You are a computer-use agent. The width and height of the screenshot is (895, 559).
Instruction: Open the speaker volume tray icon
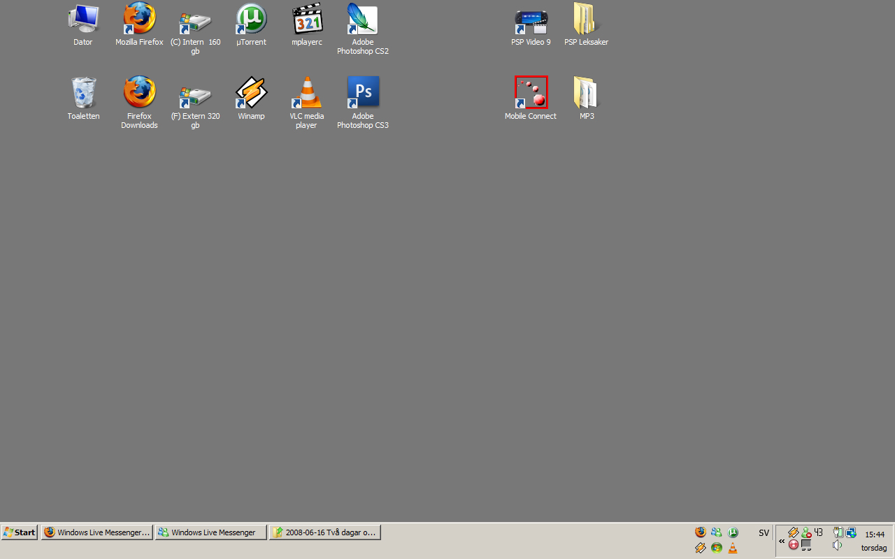point(838,545)
